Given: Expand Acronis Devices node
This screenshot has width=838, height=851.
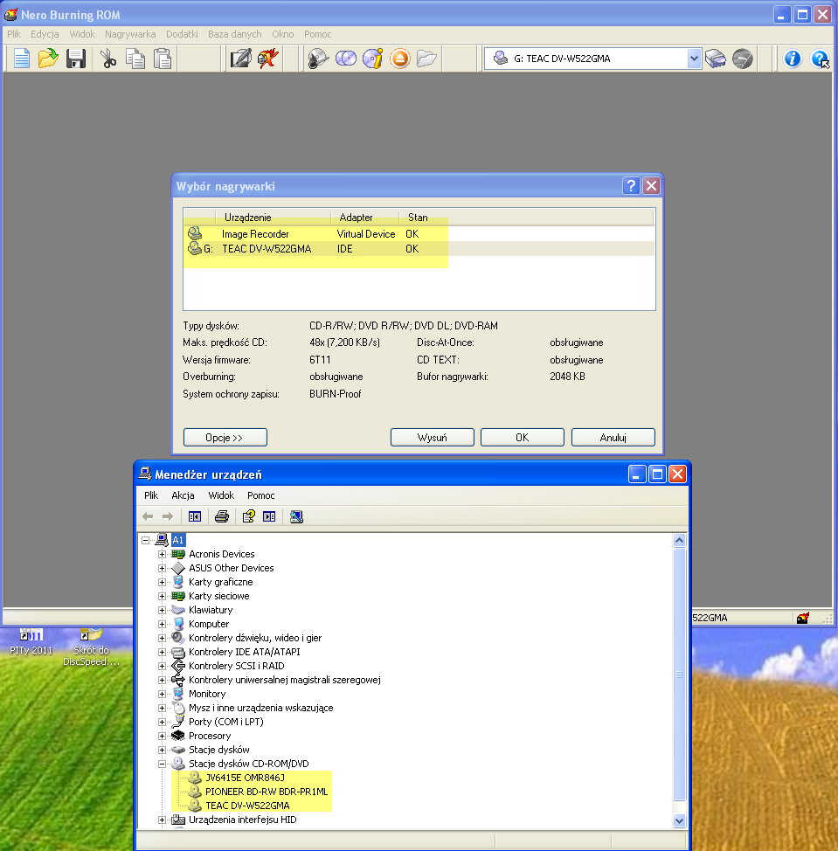Looking at the screenshot, I should (x=162, y=554).
